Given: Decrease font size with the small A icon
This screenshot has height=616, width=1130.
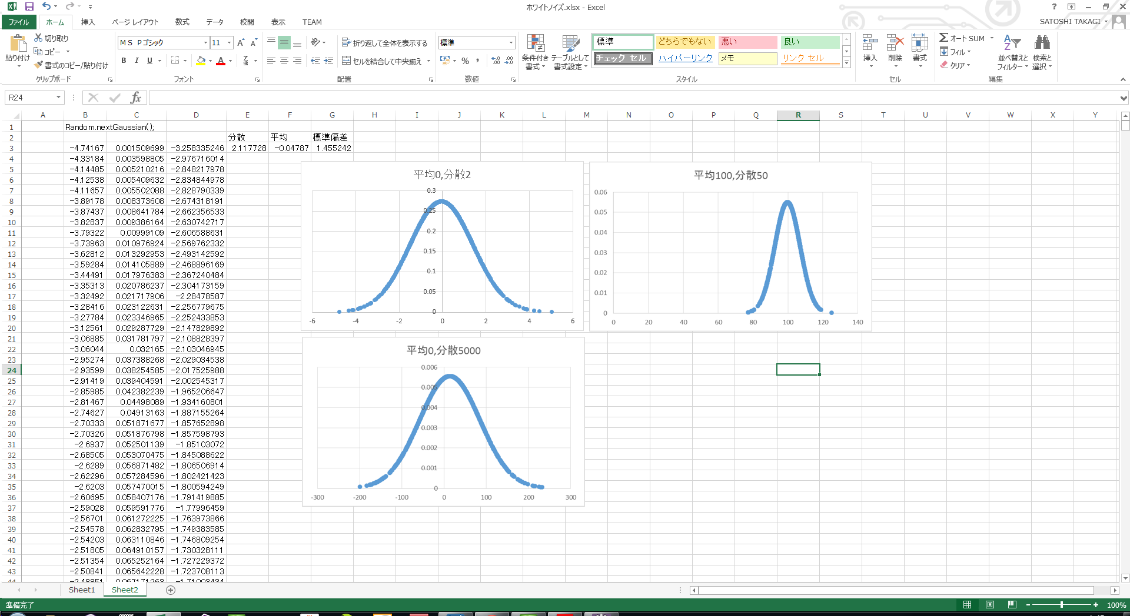Looking at the screenshot, I should coord(254,43).
